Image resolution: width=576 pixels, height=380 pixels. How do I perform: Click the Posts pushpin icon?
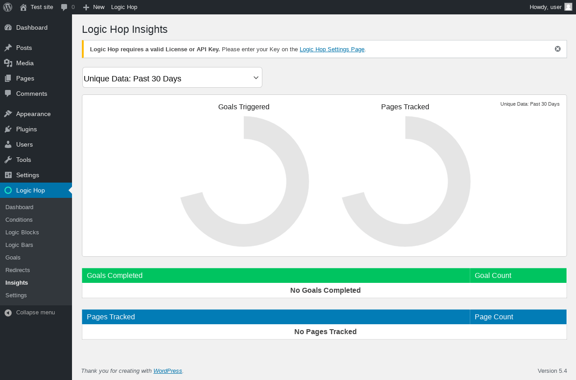8,48
